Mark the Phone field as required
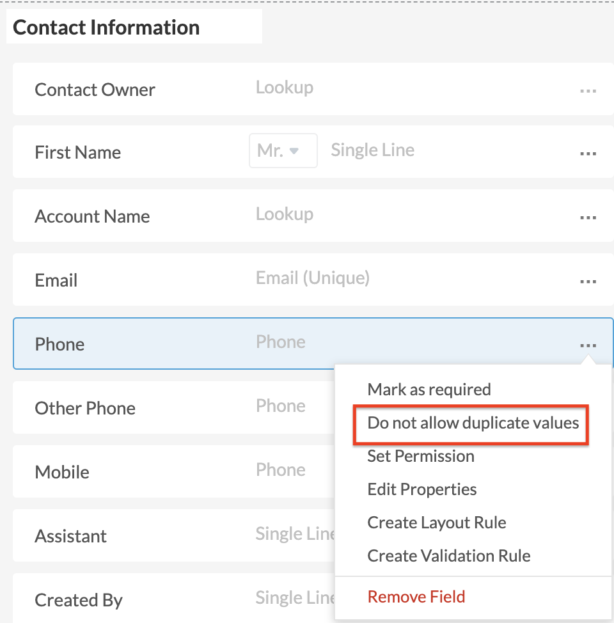The width and height of the screenshot is (614, 623). 429,390
